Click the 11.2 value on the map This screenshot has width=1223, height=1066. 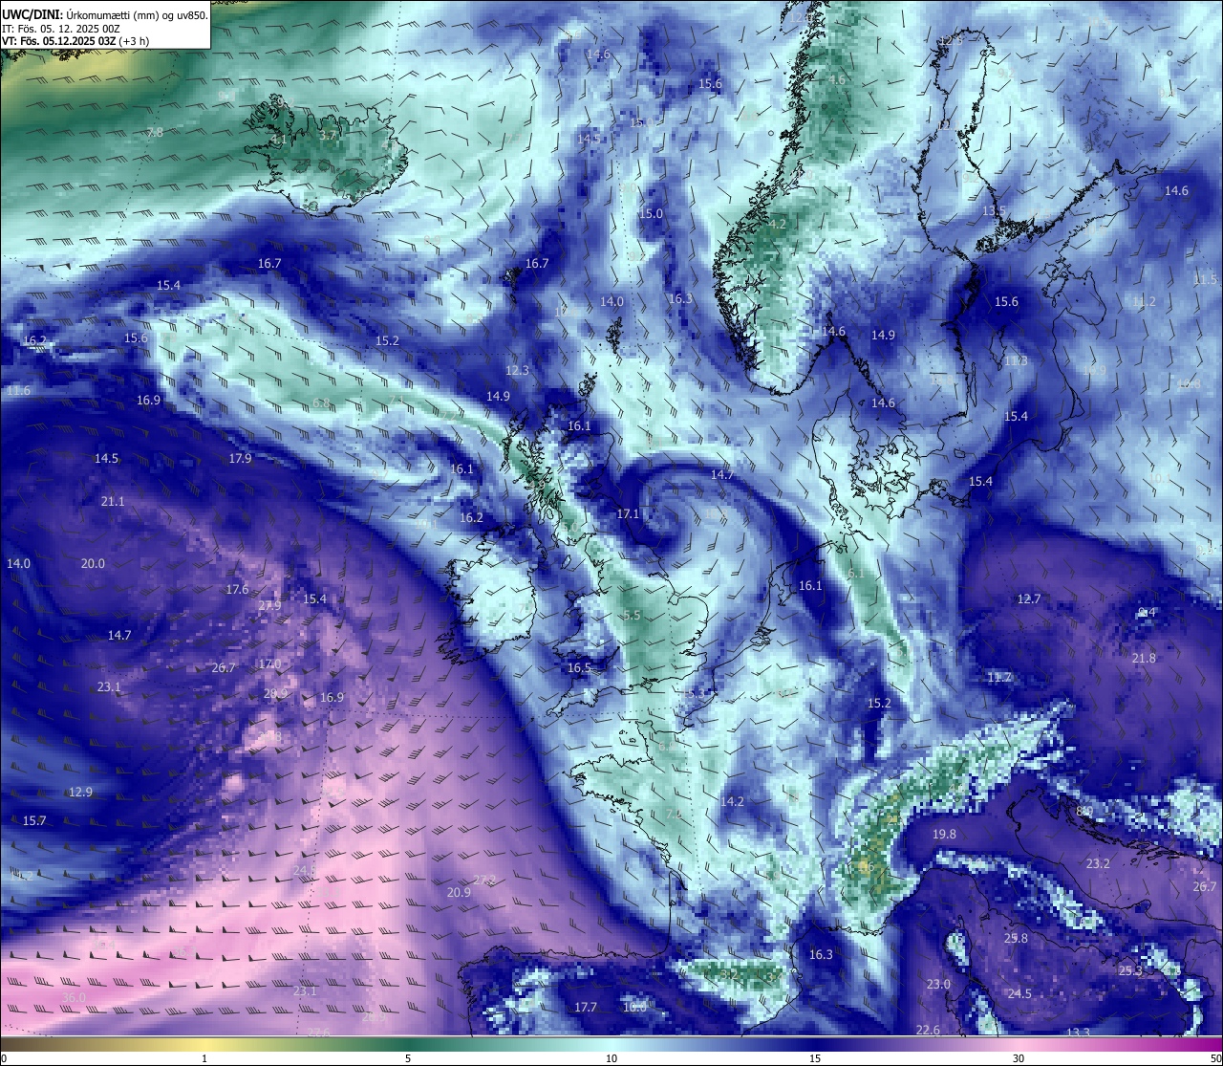pos(1144,302)
